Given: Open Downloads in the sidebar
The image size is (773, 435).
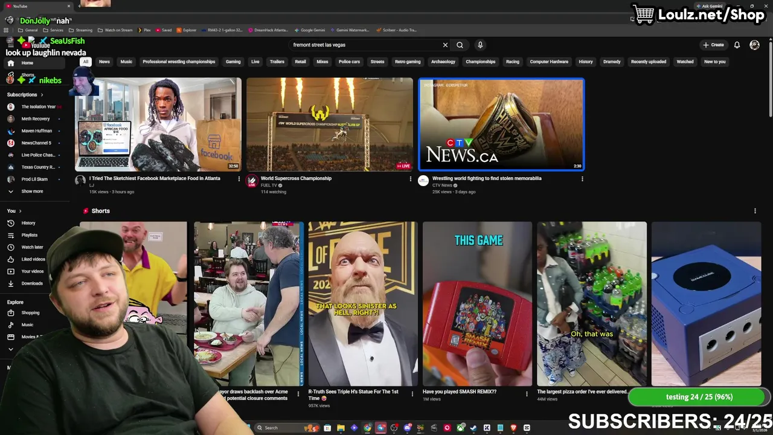Looking at the screenshot, I should coord(31,283).
